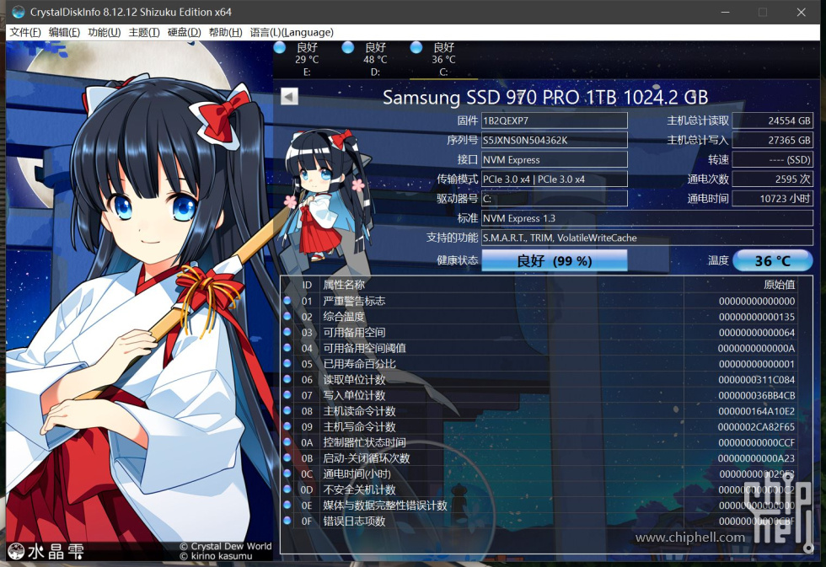Click the 原始值 column header
826x567 pixels.
pyautogui.click(x=780, y=285)
